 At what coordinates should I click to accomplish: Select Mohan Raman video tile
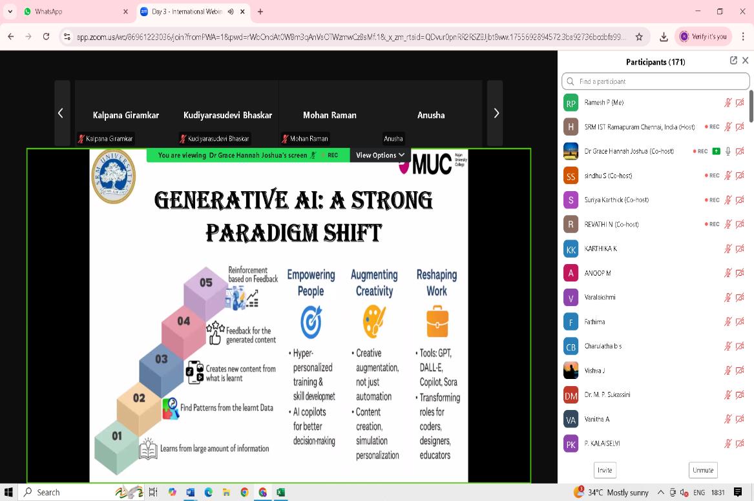click(x=330, y=114)
